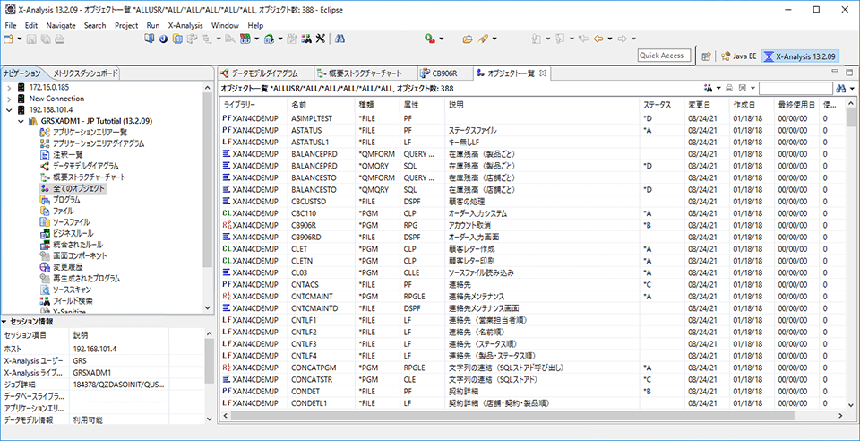Select 全てのオブジェクト tree item
The image size is (860, 441).
[x=79, y=189]
